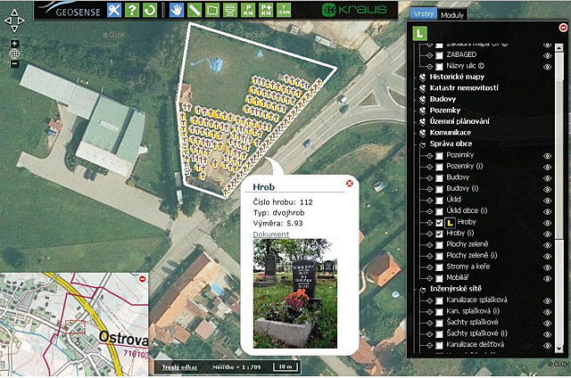Toggle eye icon for Hroby layer

[547, 223]
